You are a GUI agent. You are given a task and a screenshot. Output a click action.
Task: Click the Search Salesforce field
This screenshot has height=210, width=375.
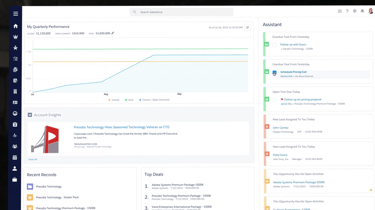click(182, 12)
